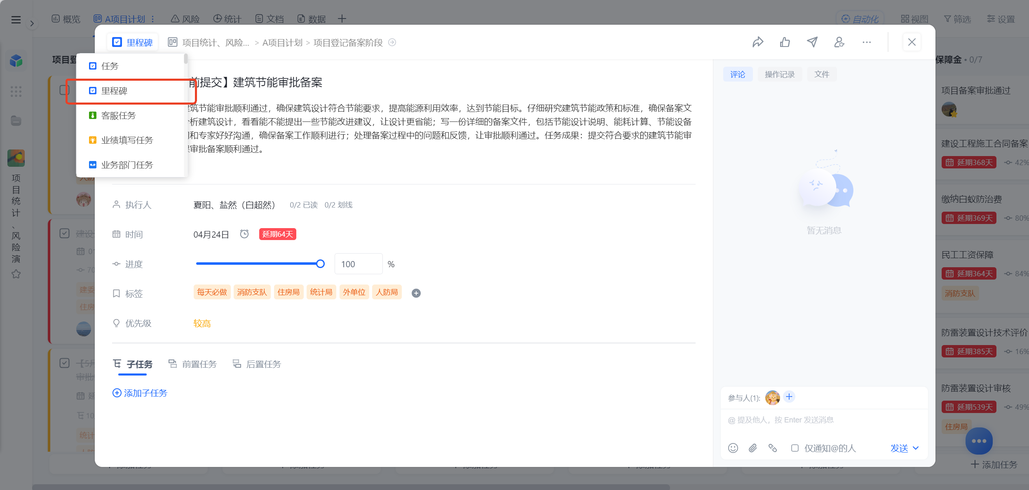Click the participant avatar next to 参与人
Viewport: 1029px width, 490px height.
[772, 397]
